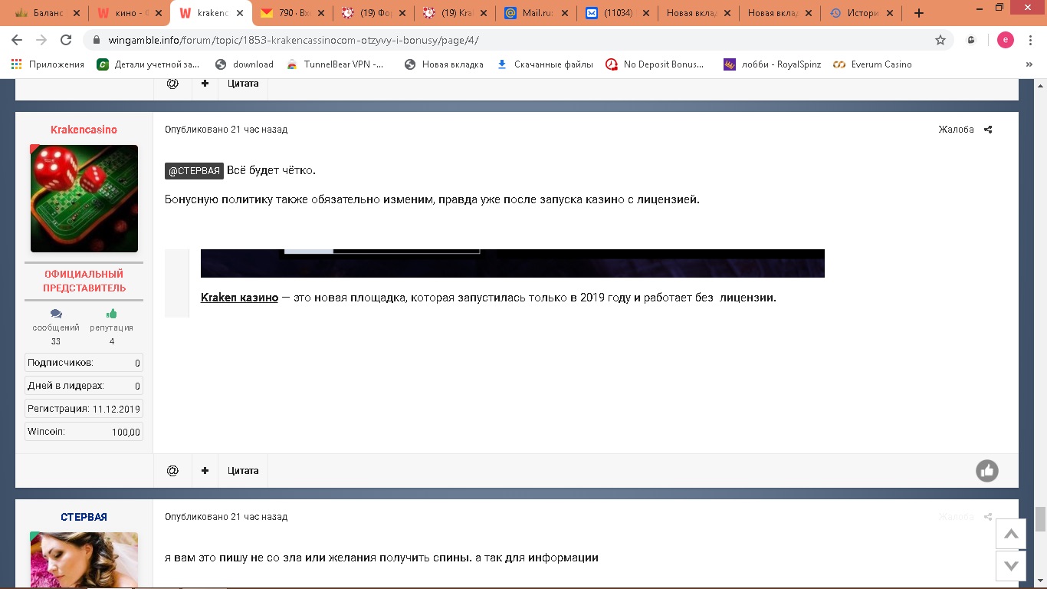Open the СТЕРВАЯ username profile link
The height and width of the screenshot is (589, 1047).
pyautogui.click(x=84, y=517)
